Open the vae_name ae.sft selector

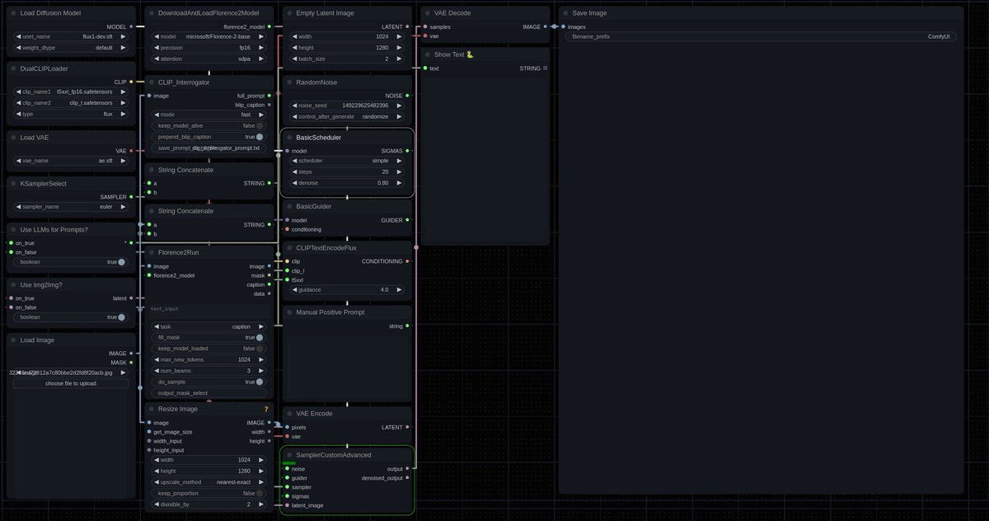[x=71, y=161]
